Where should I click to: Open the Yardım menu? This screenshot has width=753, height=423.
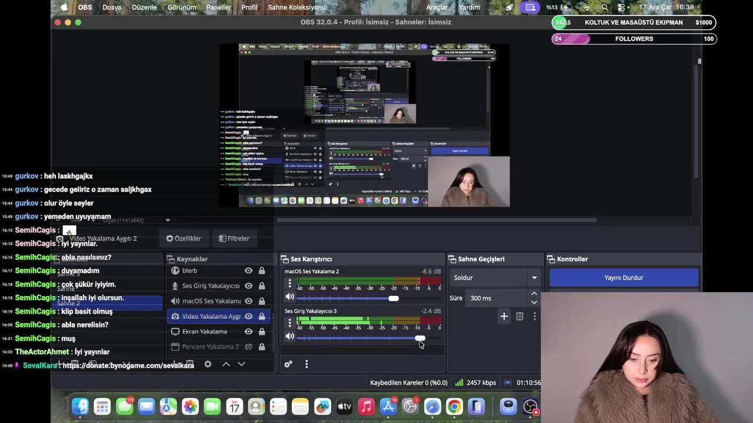(x=469, y=7)
